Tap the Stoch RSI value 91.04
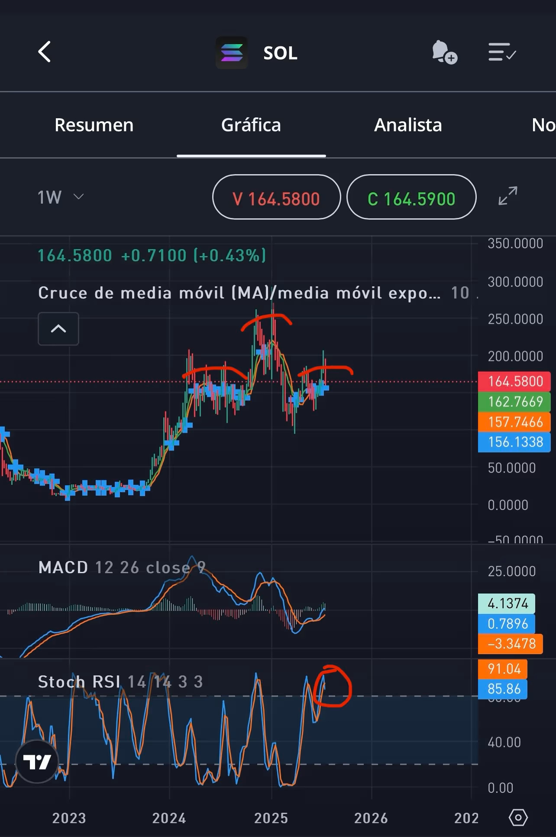 (x=503, y=669)
